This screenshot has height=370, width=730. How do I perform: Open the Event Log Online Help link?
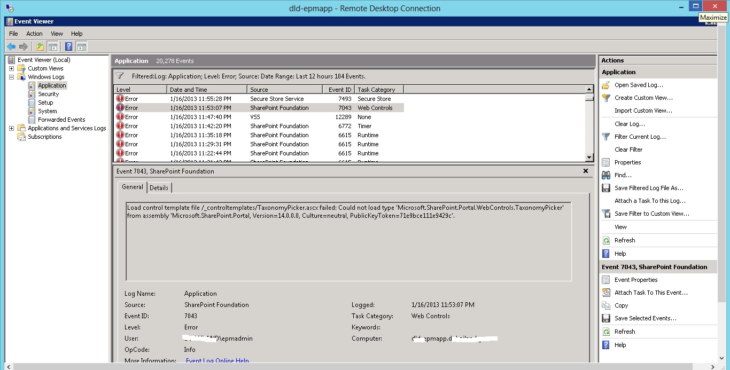[218, 361]
